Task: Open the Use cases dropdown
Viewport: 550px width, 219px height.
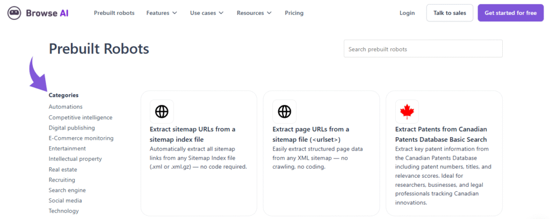Action: click(207, 13)
